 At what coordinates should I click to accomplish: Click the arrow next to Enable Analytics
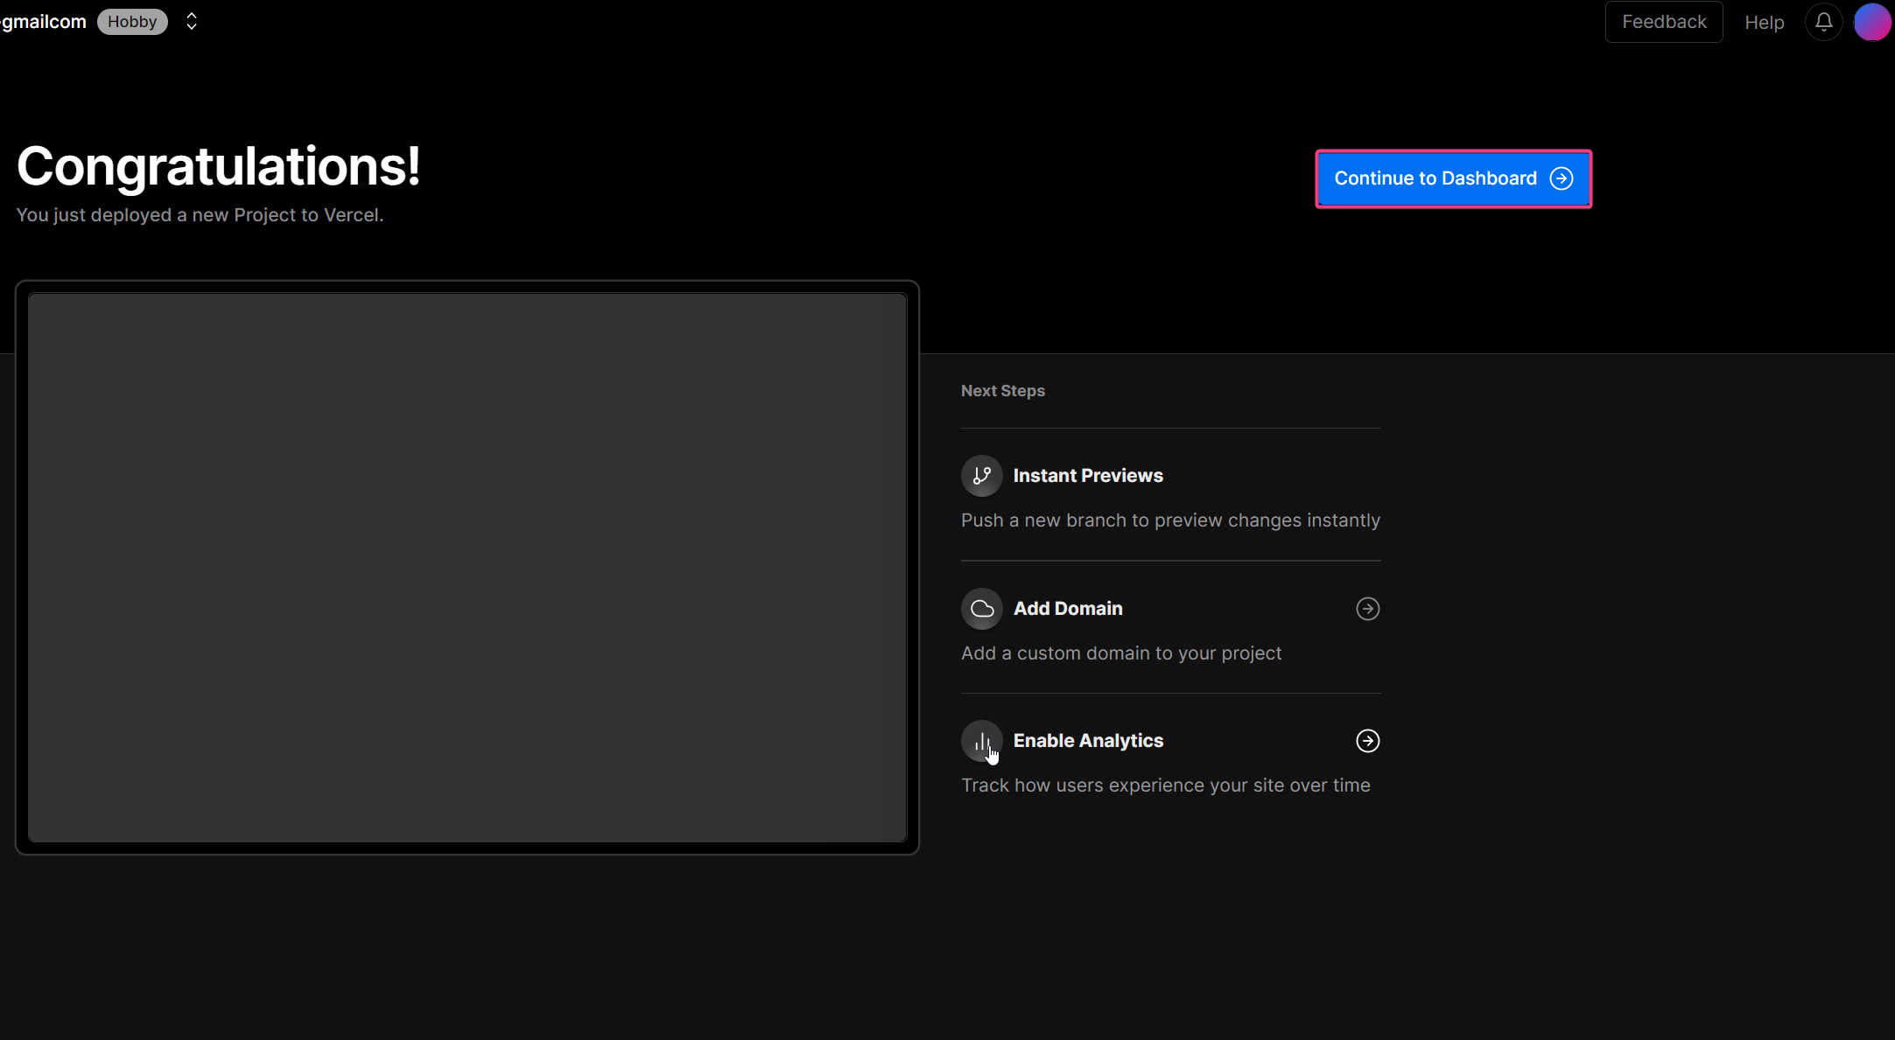(1367, 740)
